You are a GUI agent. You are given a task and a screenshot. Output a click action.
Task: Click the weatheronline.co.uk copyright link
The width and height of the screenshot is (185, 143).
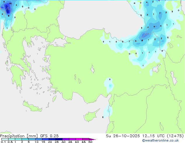[x=160, y=140]
